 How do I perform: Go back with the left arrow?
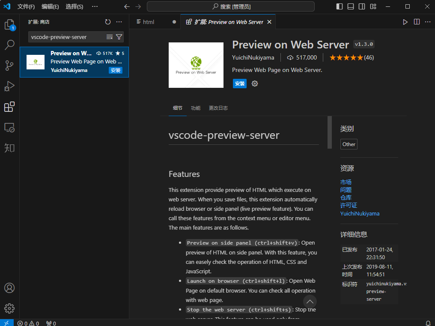pos(127,7)
